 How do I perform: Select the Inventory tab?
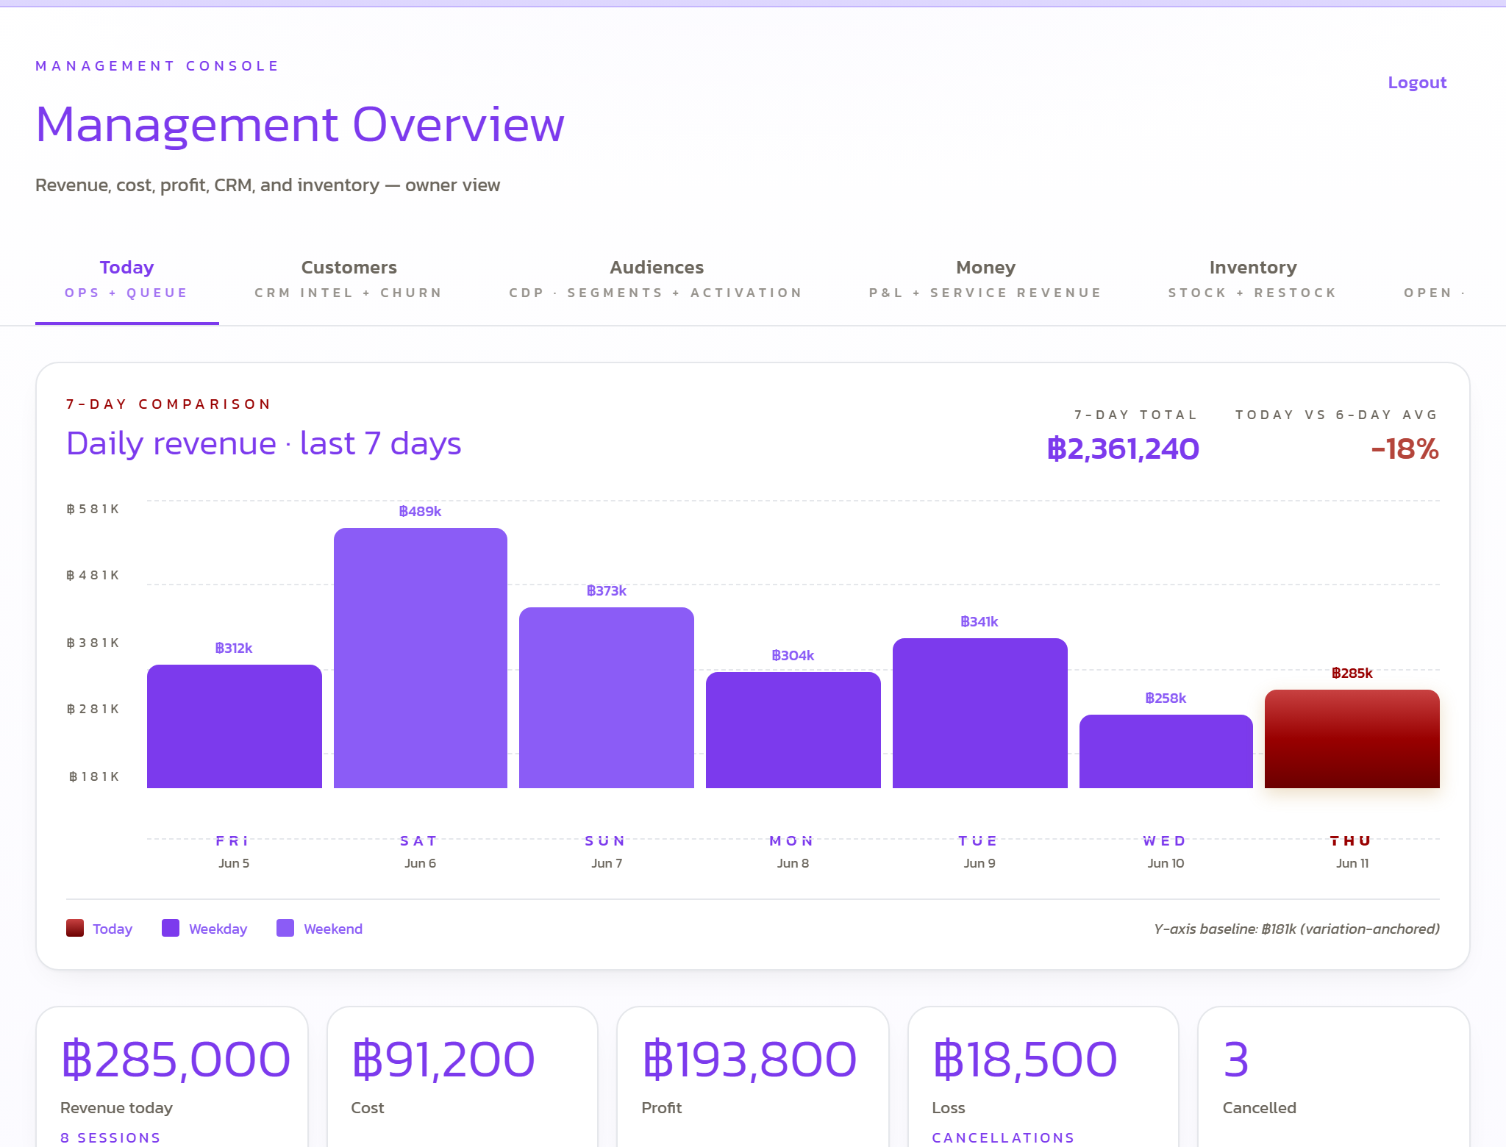[1252, 279]
